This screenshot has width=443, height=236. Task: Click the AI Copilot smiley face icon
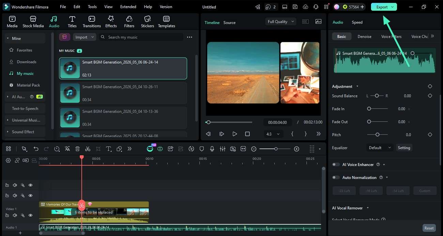[150, 148]
